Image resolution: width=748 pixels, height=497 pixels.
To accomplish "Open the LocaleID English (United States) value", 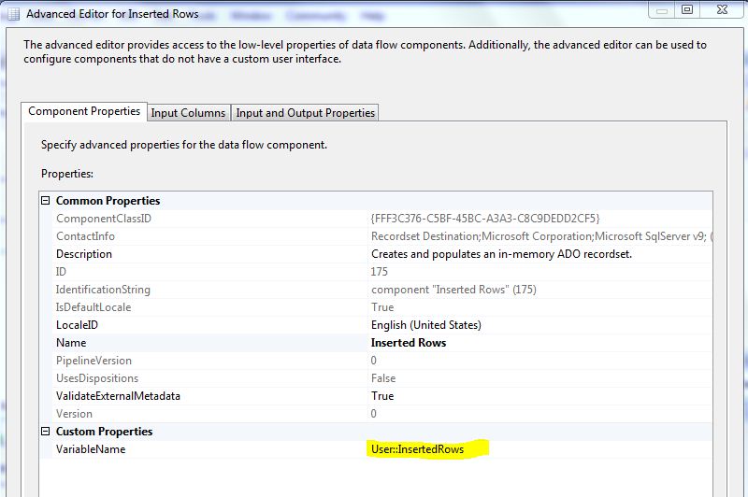I will [425, 325].
